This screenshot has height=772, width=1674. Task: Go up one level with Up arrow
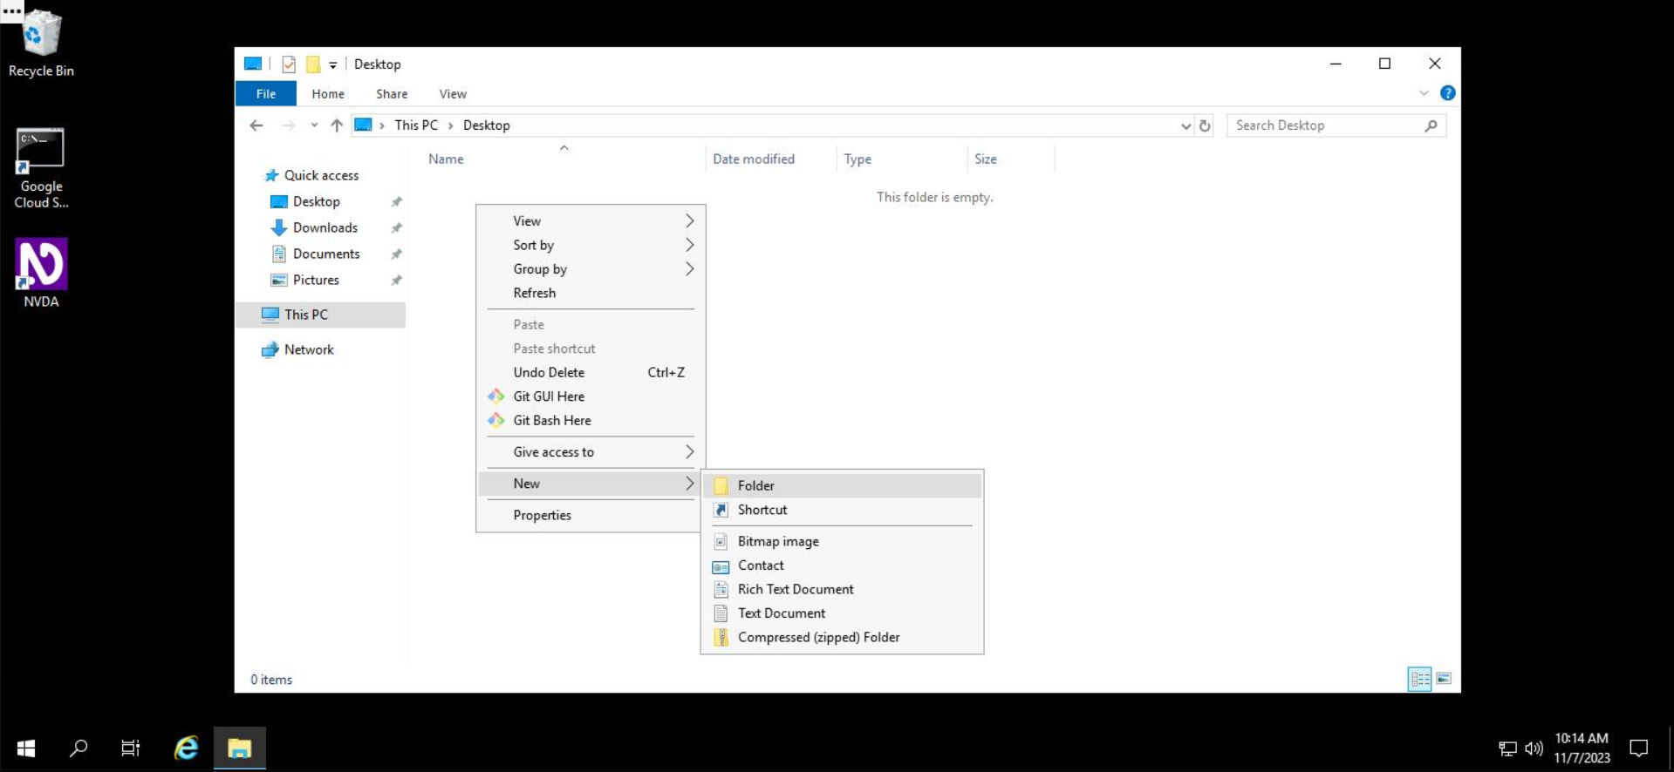337,125
